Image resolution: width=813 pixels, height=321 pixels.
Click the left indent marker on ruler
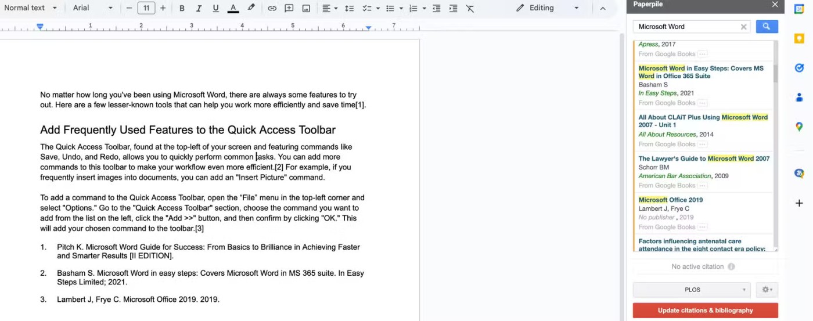(40, 27)
